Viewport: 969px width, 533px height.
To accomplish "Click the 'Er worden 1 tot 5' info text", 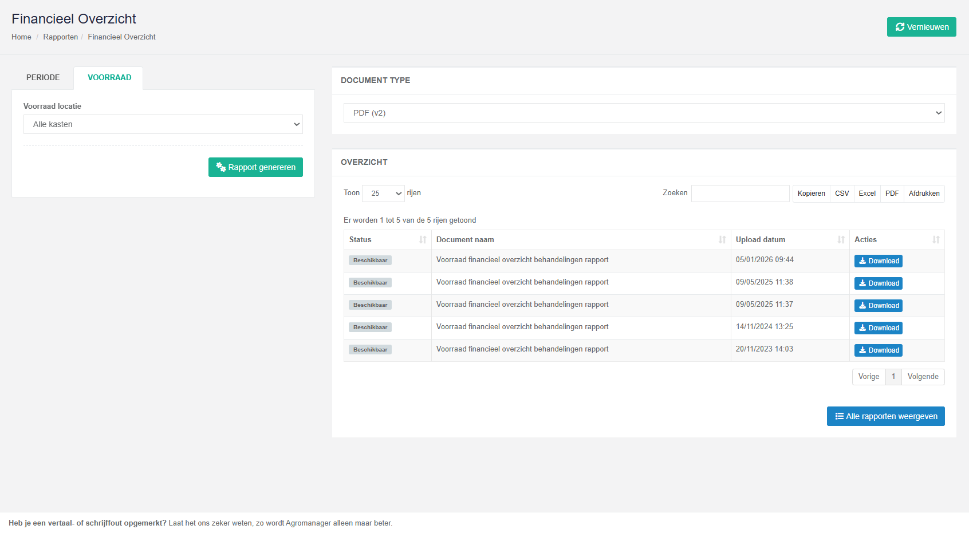I will [x=410, y=220].
